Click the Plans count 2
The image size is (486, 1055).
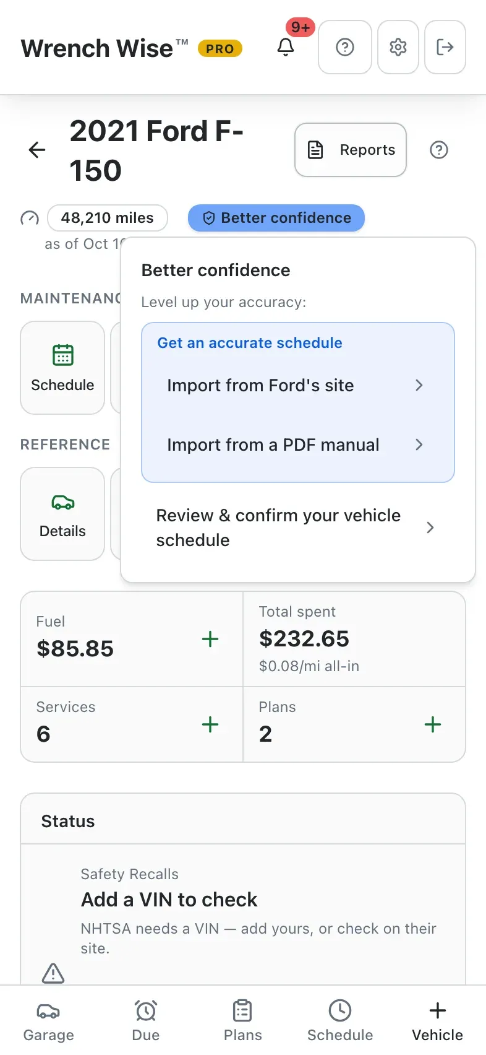click(x=265, y=734)
